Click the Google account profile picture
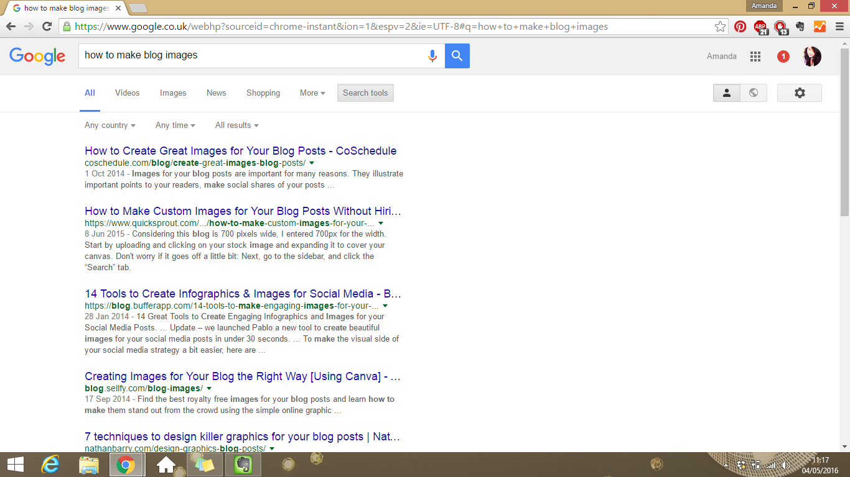The width and height of the screenshot is (850, 477). (812, 57)
